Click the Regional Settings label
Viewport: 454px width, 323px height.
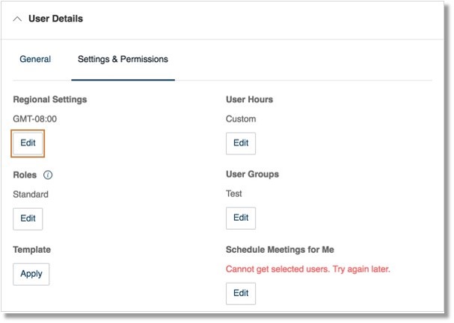[x=50, y=99]
